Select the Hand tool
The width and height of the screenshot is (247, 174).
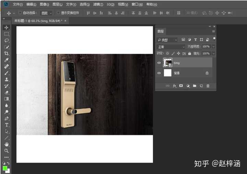tap(6, 144)
